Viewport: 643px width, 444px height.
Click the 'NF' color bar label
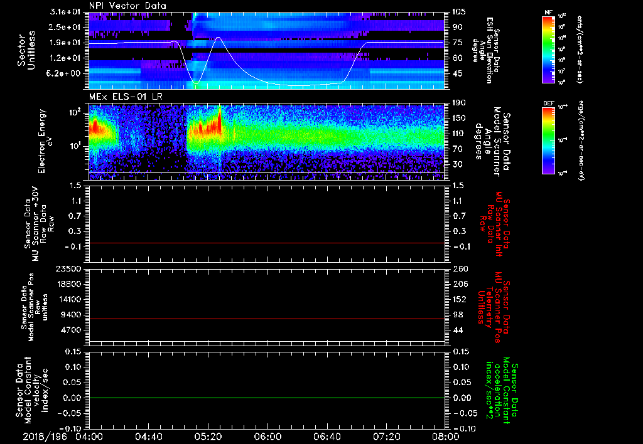coord(548,13)
